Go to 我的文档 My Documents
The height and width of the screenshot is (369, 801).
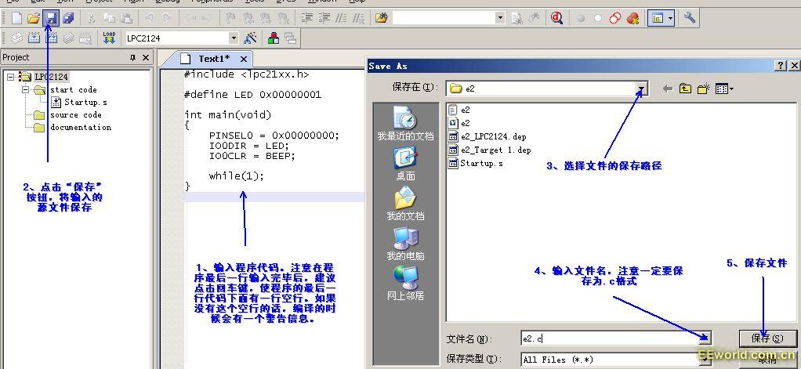click(x=406, y=204)
